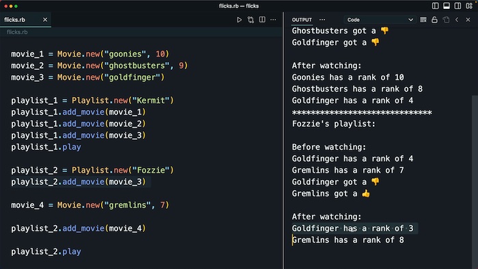
Task: Open changes compare icon in editor toolbar
Action: [x=251, y=20]
